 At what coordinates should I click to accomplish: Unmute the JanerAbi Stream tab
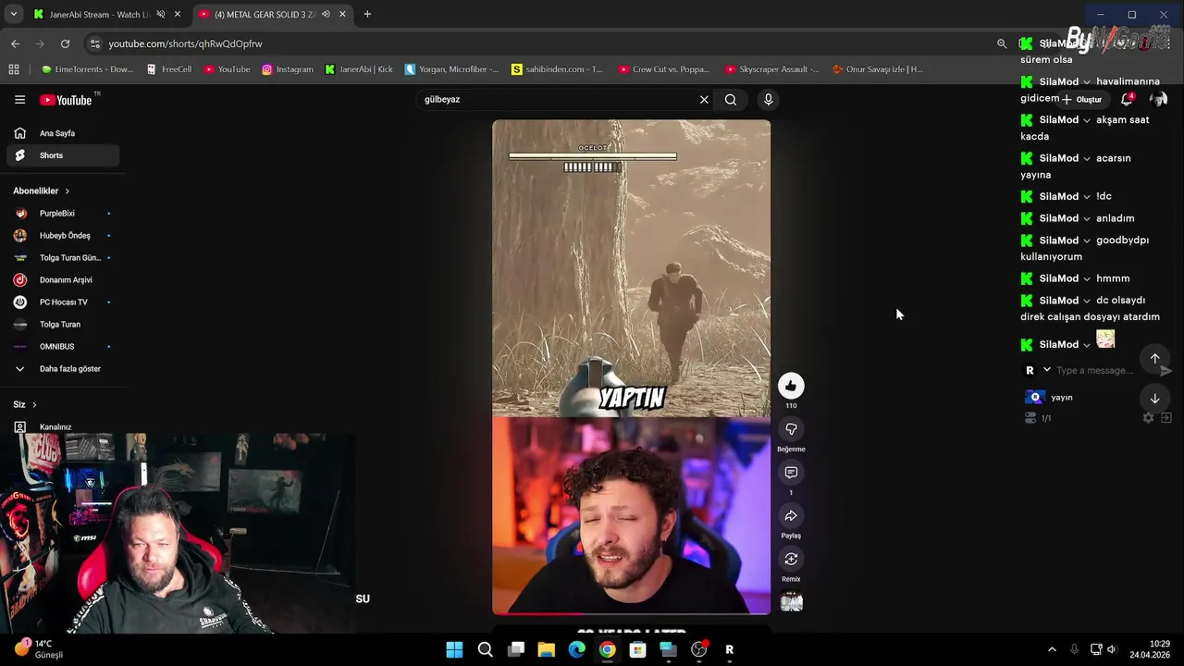coord(160,15)
